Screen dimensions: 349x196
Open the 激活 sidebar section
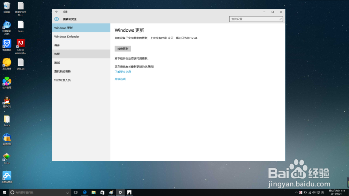pos(81,63)
